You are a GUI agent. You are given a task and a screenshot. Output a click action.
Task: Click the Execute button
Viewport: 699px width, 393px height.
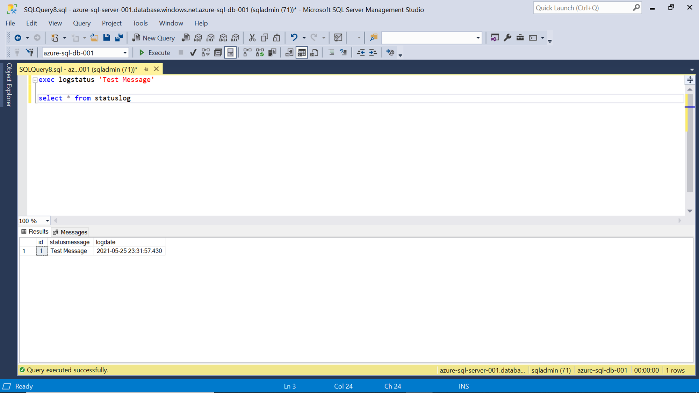[x=154, y=53]
